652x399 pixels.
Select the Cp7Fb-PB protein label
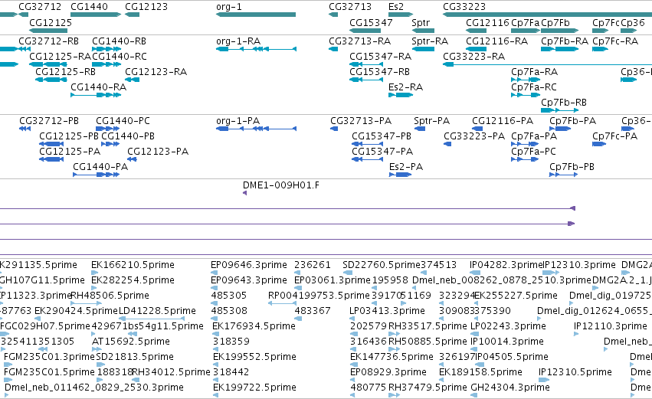point(572,167)
